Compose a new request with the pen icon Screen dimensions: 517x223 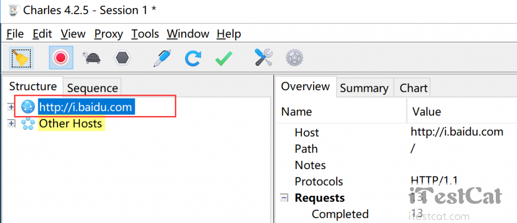[162, 58]
